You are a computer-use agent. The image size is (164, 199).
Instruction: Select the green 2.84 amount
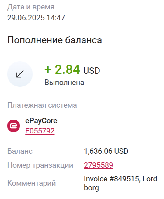(x=67, y=69)
